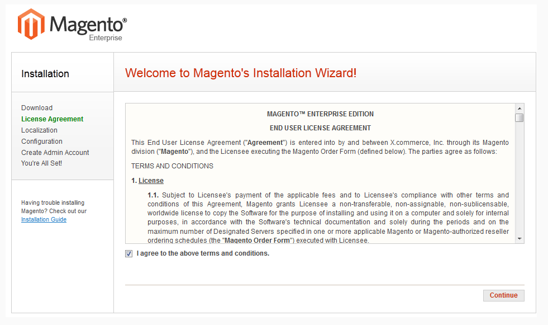
Task: Click 'END USER LICENSE AGREEMENT' title
Action: (320, 128)
